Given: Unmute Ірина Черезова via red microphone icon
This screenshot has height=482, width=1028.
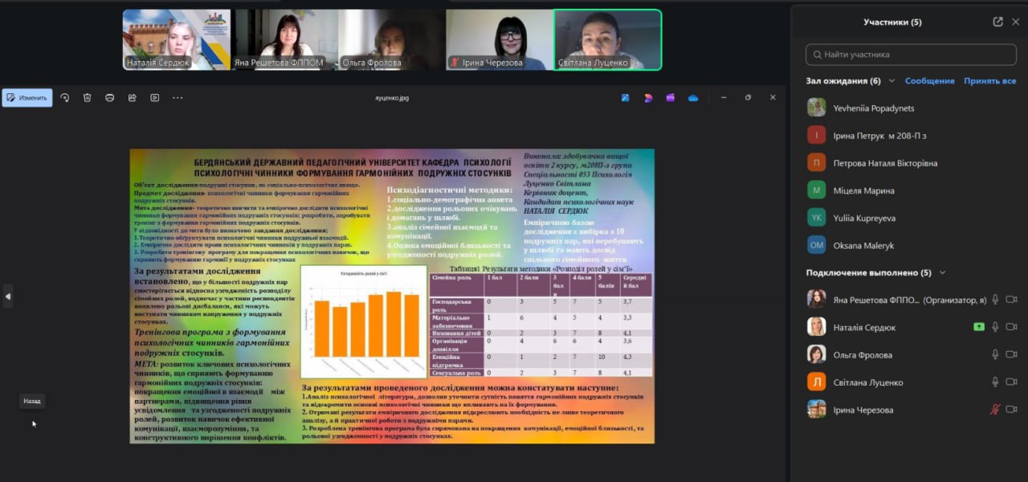Looking at the screenshot, I should pyautogui.click(x=995, y=410).
